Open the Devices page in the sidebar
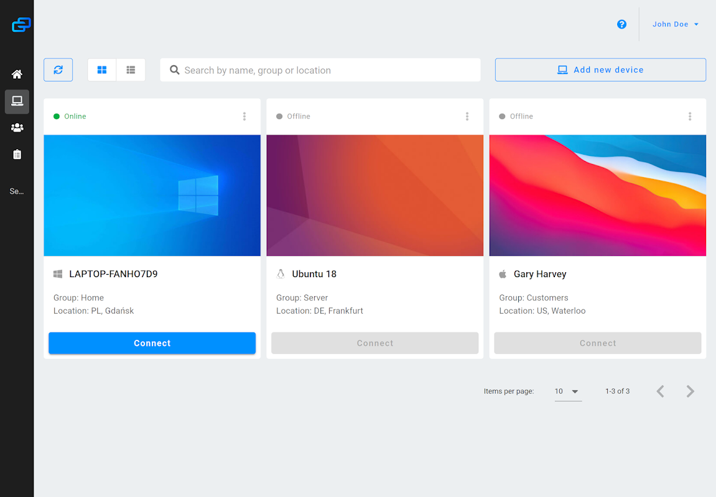The image size is (716, 497). tap(17, 101)
